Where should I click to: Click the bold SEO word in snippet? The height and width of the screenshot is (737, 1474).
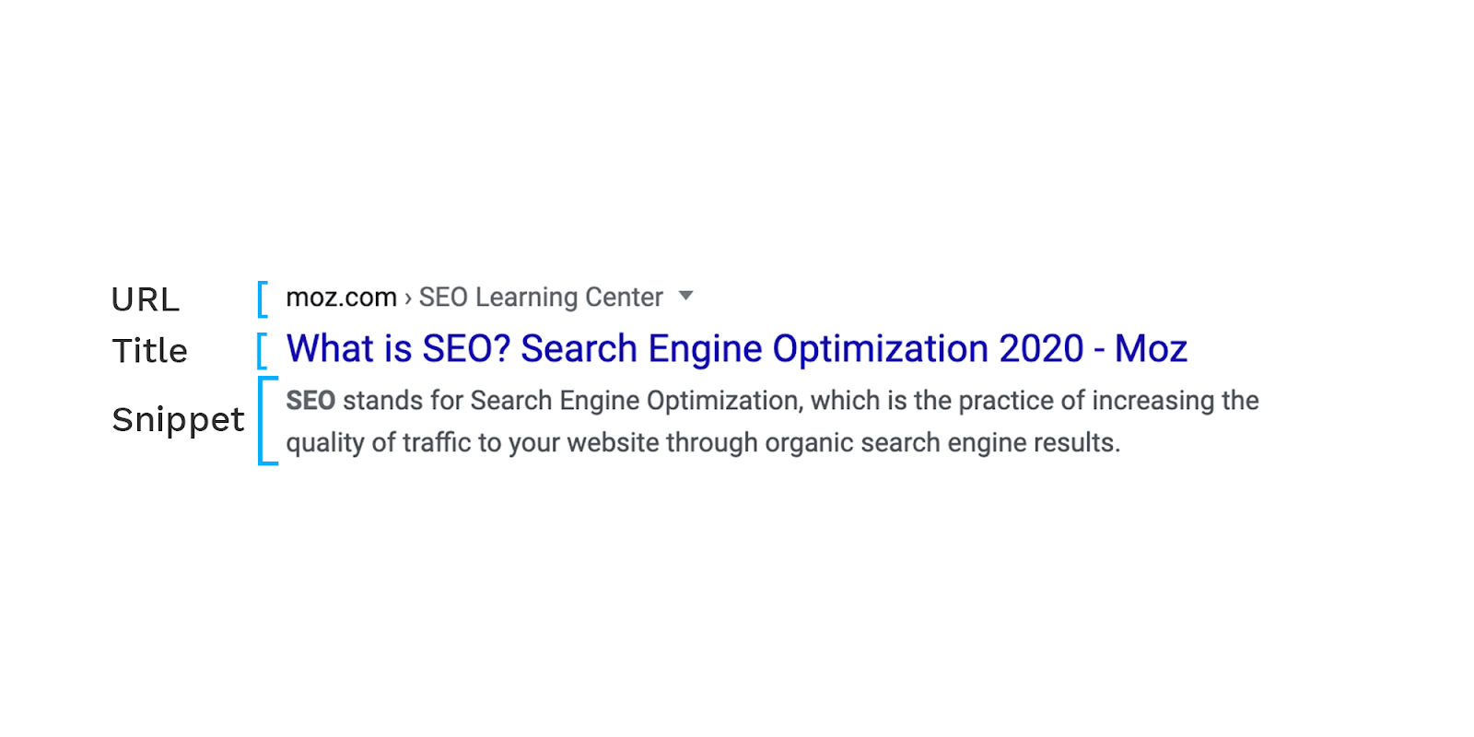[310, 401]
